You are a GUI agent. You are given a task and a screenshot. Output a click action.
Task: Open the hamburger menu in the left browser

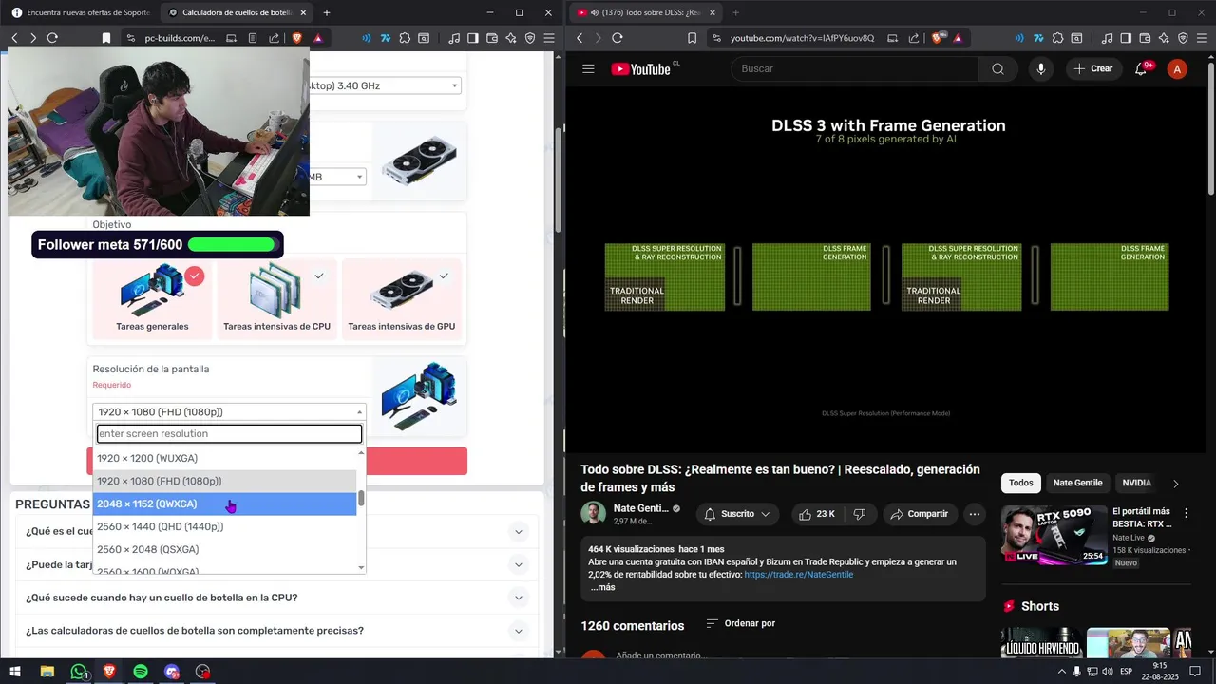pyautogui.click(x=547, y=38)
